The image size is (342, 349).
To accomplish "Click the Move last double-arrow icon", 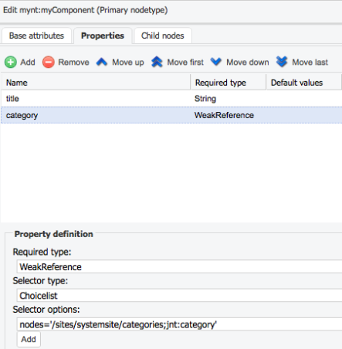I will 282,62.
